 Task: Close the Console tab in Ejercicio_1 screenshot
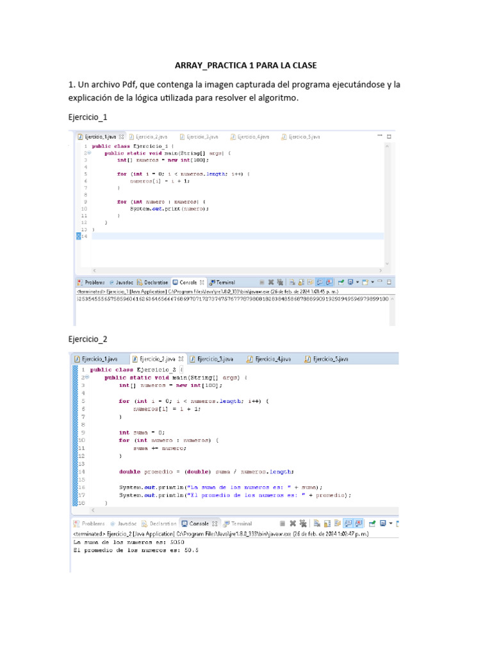[202, 283]
